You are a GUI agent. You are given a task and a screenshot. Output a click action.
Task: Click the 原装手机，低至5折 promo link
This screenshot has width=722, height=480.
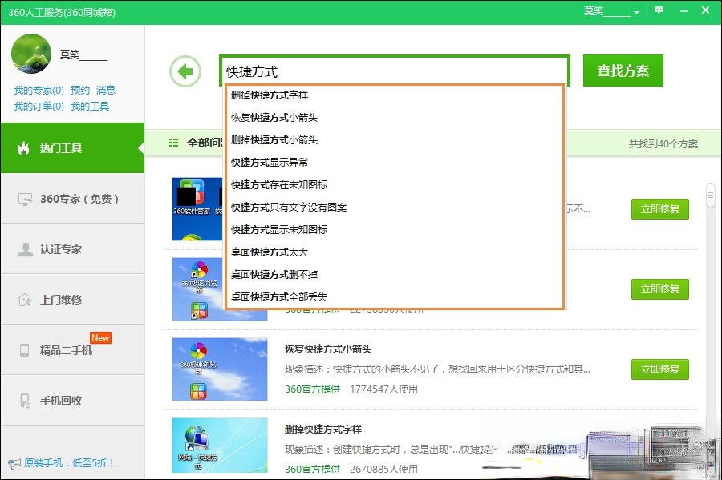[69, 463]
